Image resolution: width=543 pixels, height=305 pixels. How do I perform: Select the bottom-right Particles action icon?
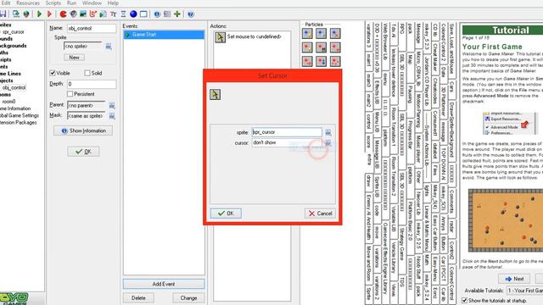(335, 61)
